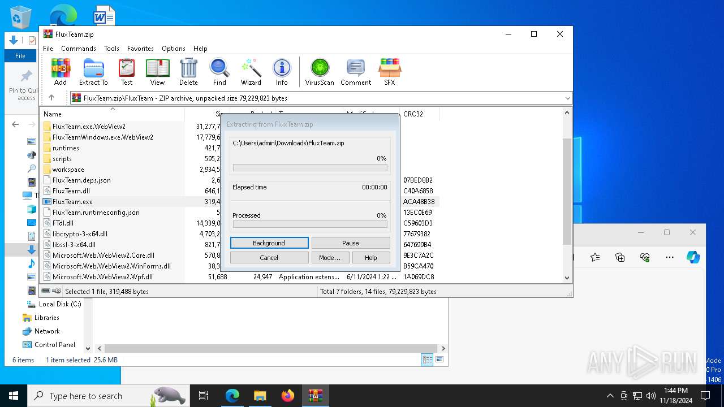Open the Find magnifier tool

[x=219, y=72]
